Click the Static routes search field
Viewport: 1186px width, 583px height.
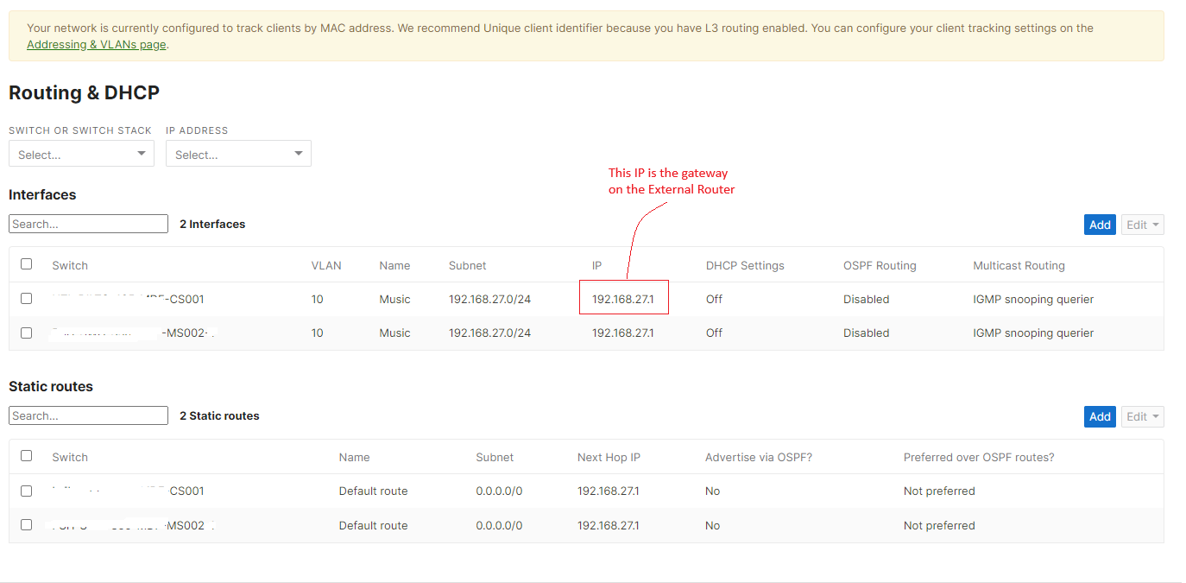click(x=88, y=415)
